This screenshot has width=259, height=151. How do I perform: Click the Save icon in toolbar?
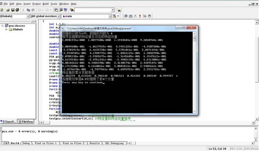[13, 10]
